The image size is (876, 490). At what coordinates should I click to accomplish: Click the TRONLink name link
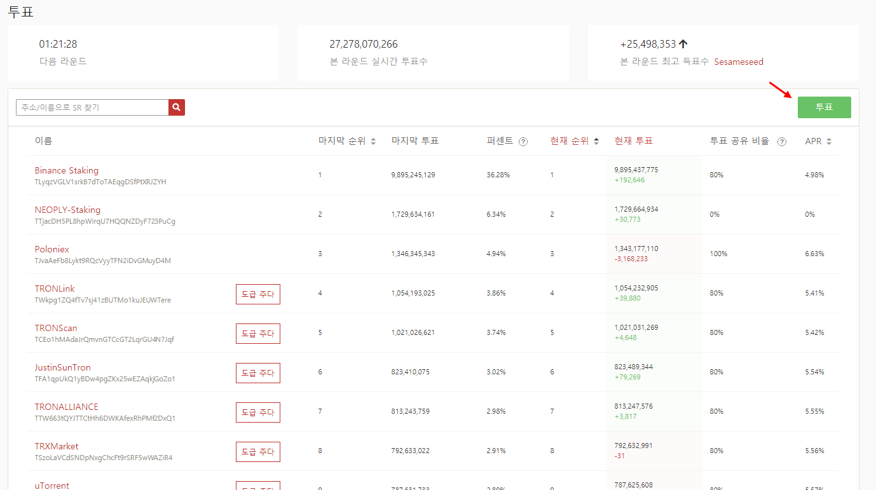tap(55, 289)
